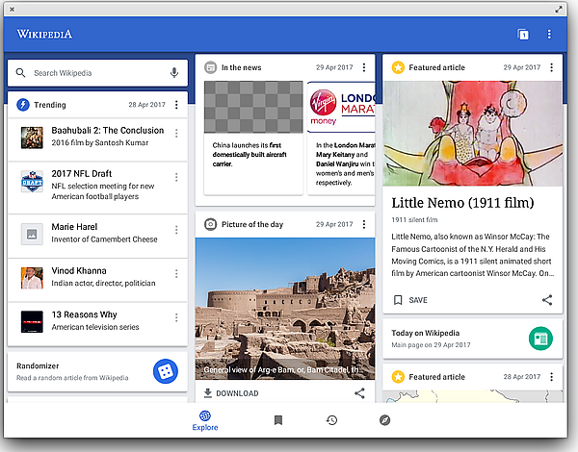Open 2017 NFL Draft article
Viewport: 578px width, 452px height.
pos(97,188)
